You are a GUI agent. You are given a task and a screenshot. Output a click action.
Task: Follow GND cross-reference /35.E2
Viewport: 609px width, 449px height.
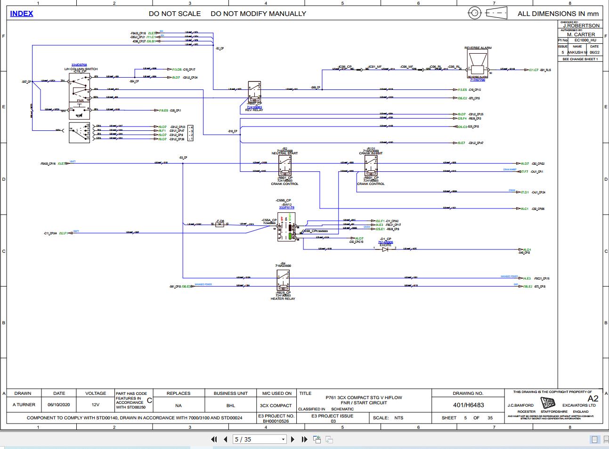[527, 286]
